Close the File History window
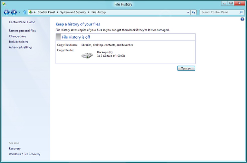The image size is (247, 163). 240,3
